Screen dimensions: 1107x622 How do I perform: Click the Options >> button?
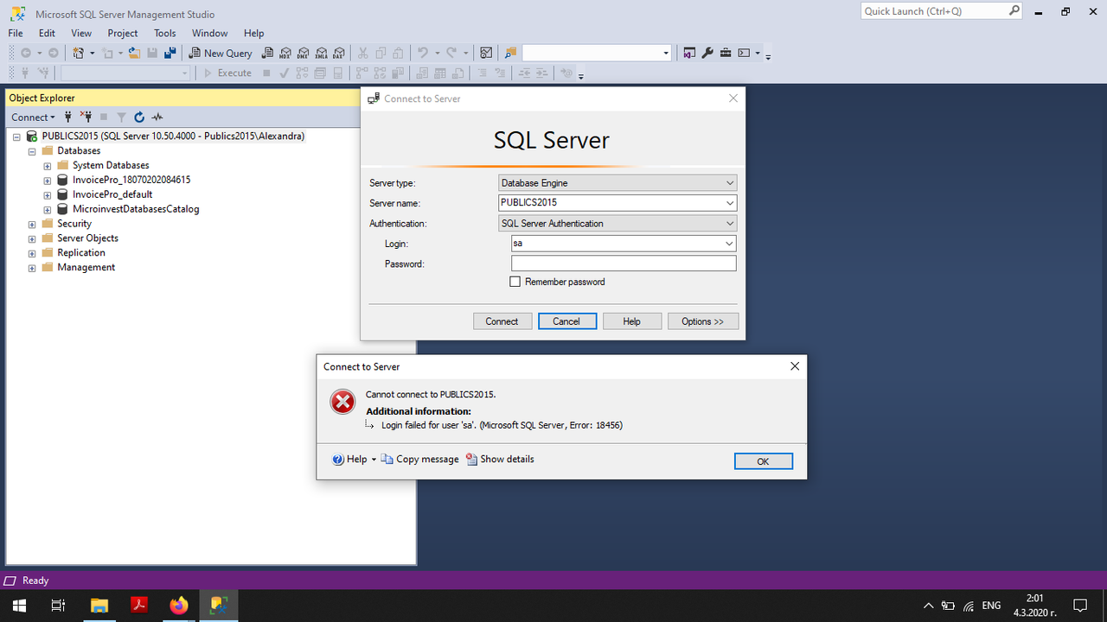pyautogui.click(x=703, y=321)
